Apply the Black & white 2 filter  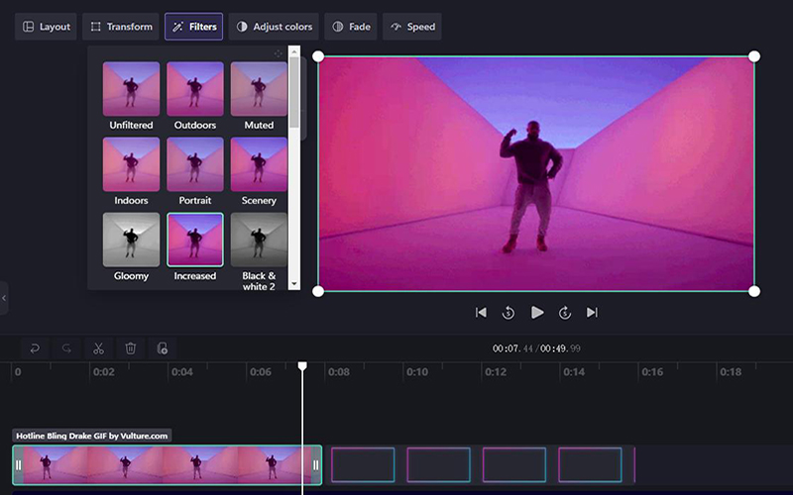tap(259, 240)
